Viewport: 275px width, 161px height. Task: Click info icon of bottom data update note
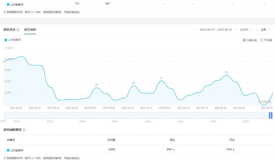(5, 158)
